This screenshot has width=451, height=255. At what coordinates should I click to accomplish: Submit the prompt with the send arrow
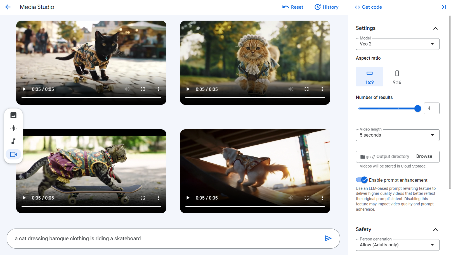tap(328, 238)
